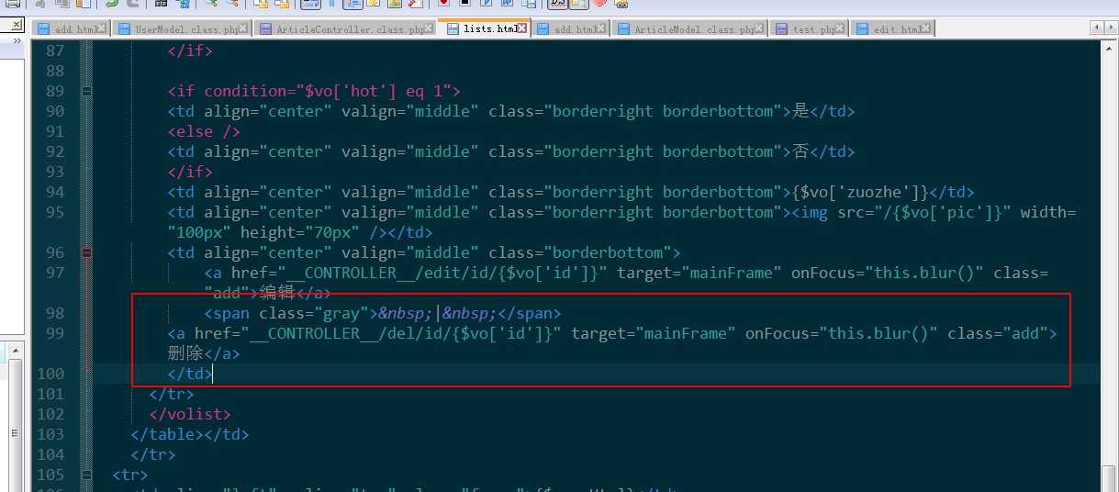Close the edit.html tab
This screenshot has height=492, width=1119.
(925, 29)
